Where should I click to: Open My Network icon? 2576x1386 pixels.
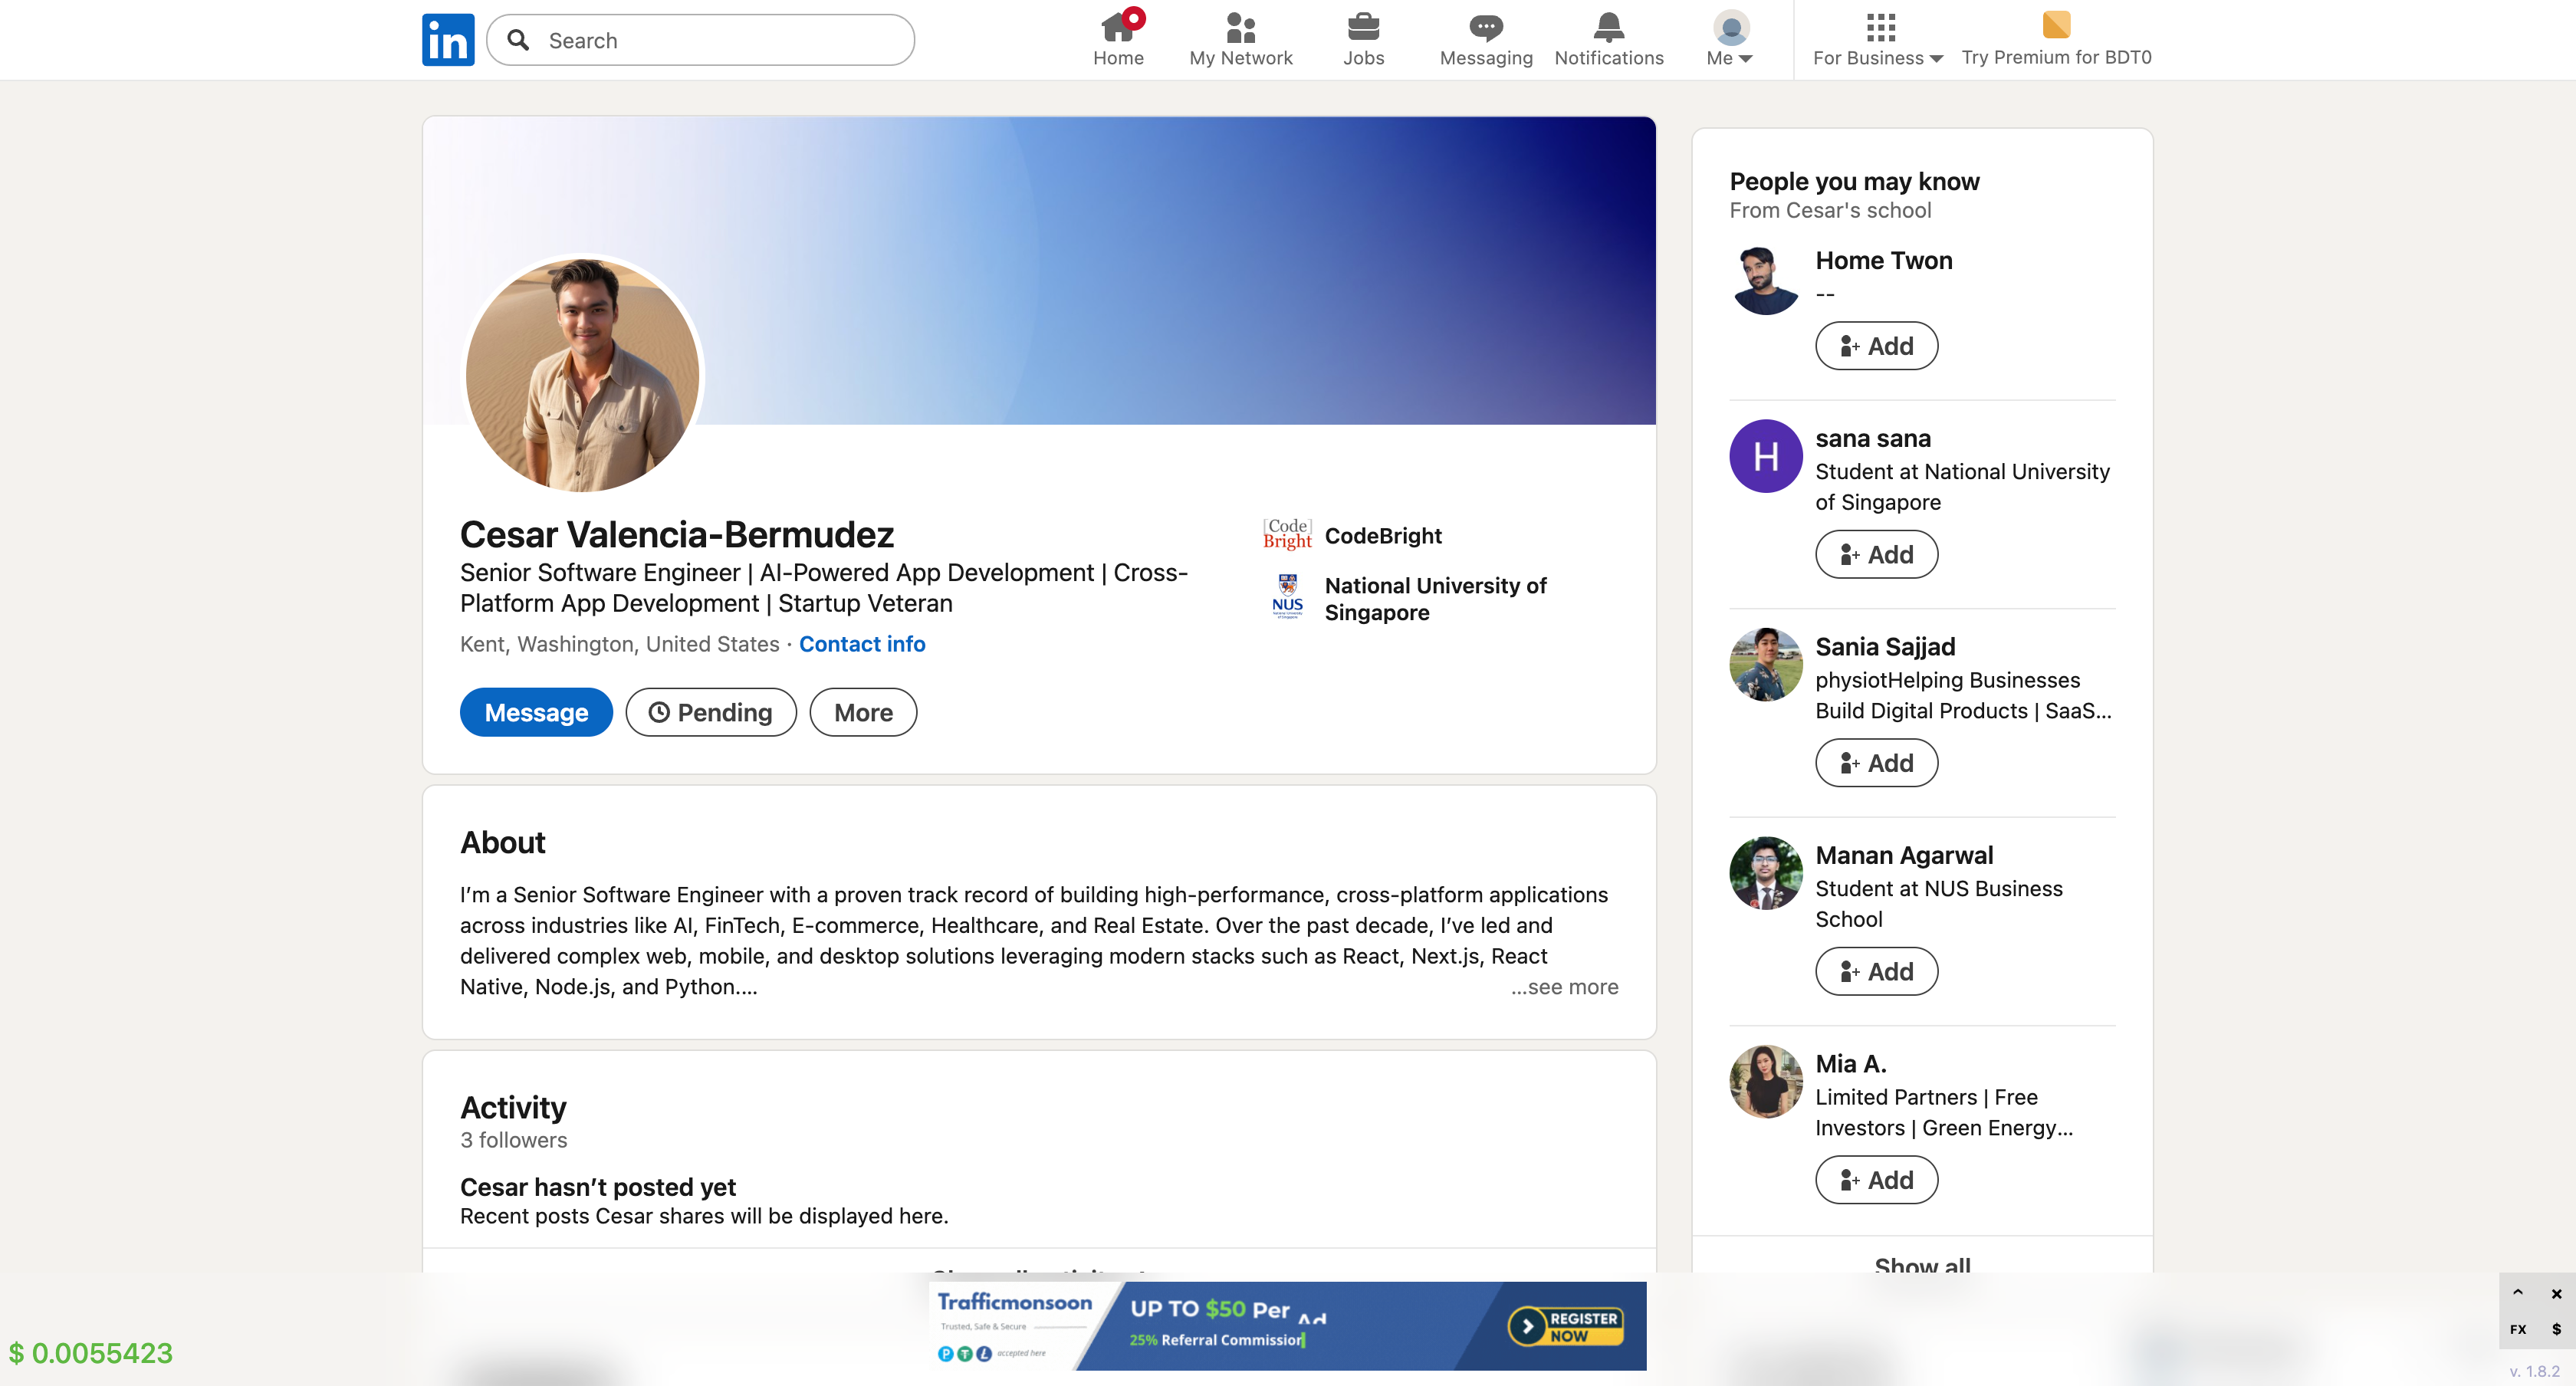point(1240,27)
